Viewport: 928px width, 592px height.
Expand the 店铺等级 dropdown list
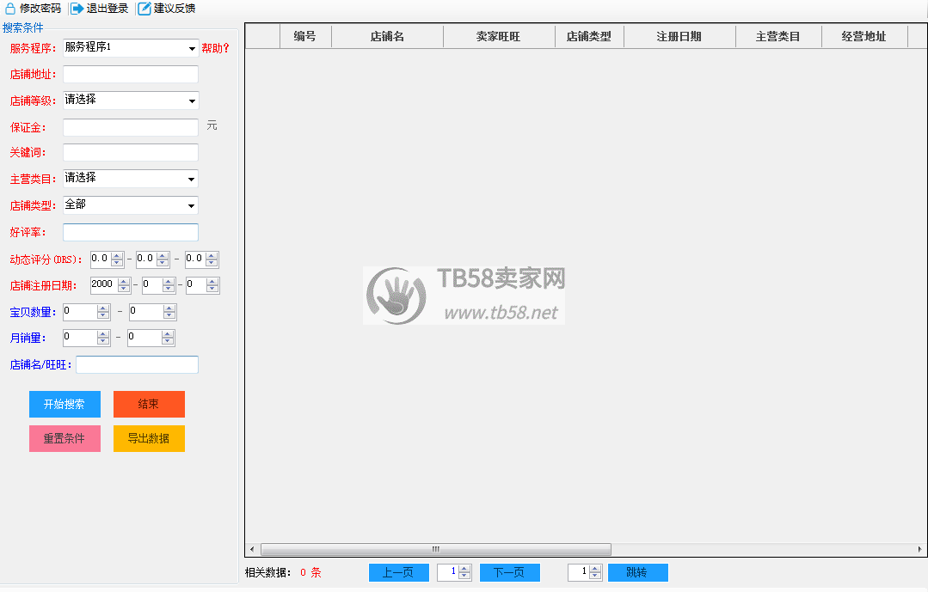191,101
